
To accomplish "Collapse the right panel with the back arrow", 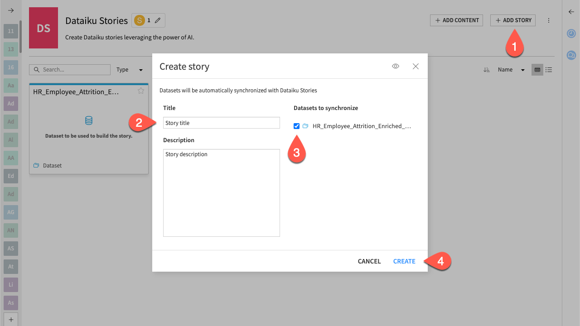I will (571, 12).
